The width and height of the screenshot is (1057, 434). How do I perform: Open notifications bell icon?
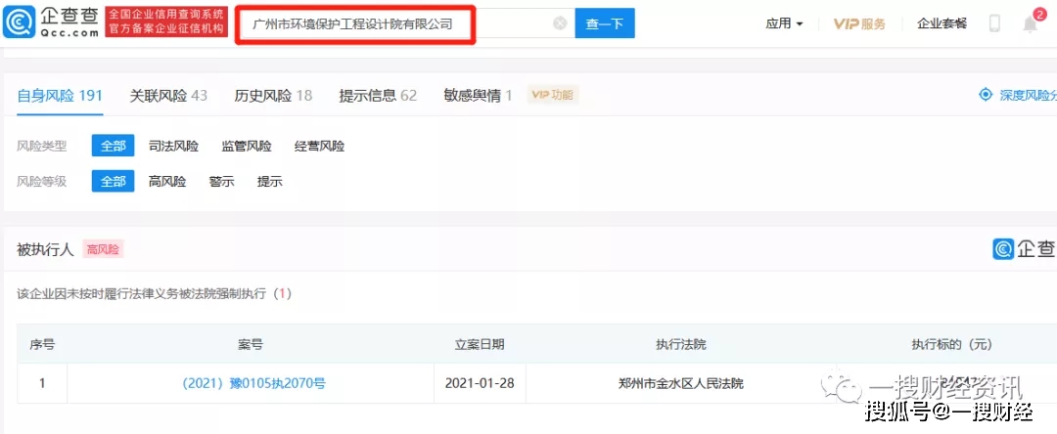point(1030,23)
